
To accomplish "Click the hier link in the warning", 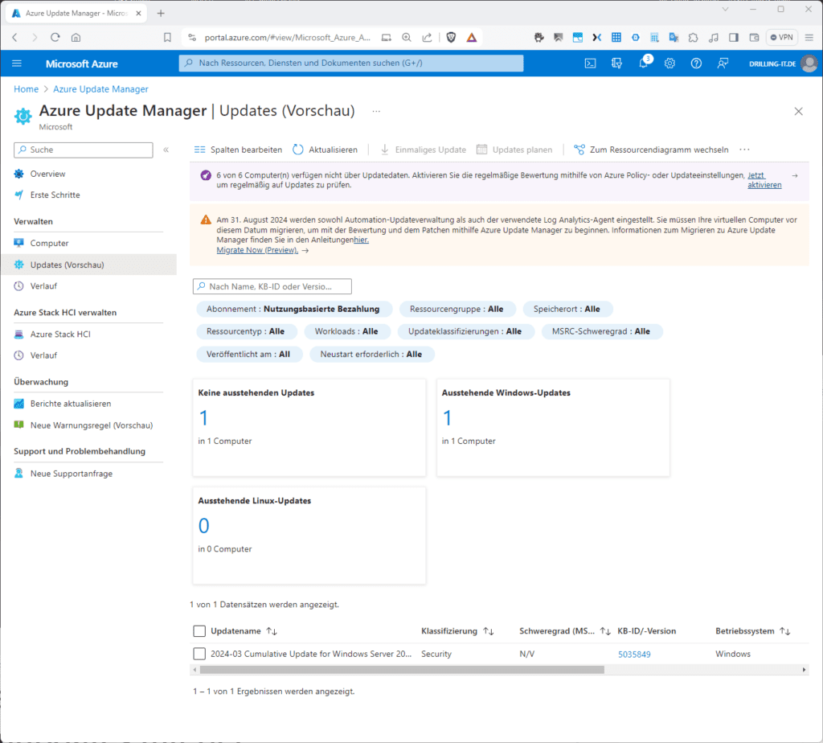I will (361, 240).
